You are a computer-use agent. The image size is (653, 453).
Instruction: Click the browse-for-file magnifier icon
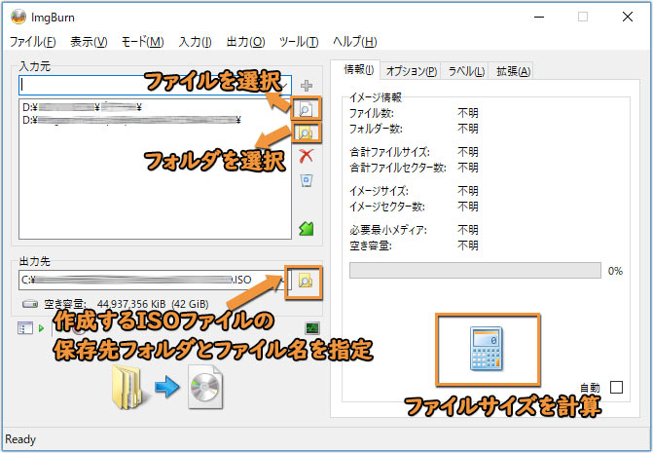[x=307, y=110]
